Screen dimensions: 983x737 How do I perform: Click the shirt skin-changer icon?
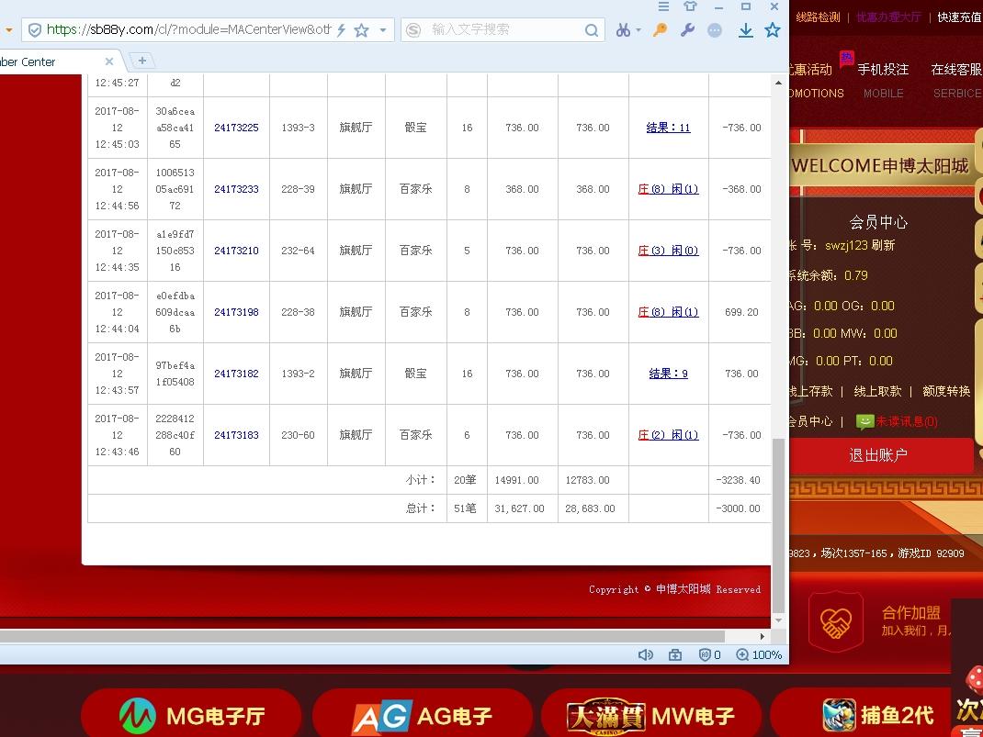click(x=690, y=7)
